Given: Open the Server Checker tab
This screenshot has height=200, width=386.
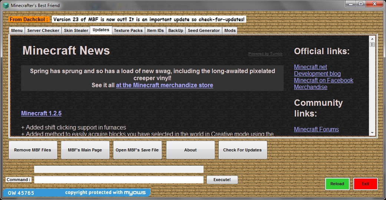Looking at the screenshot, I should (43, 30).
